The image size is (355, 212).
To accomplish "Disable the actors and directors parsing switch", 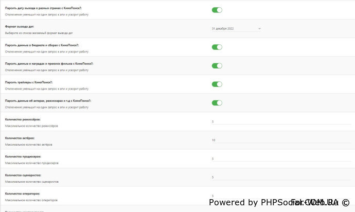I will click(x=217, y=102).
